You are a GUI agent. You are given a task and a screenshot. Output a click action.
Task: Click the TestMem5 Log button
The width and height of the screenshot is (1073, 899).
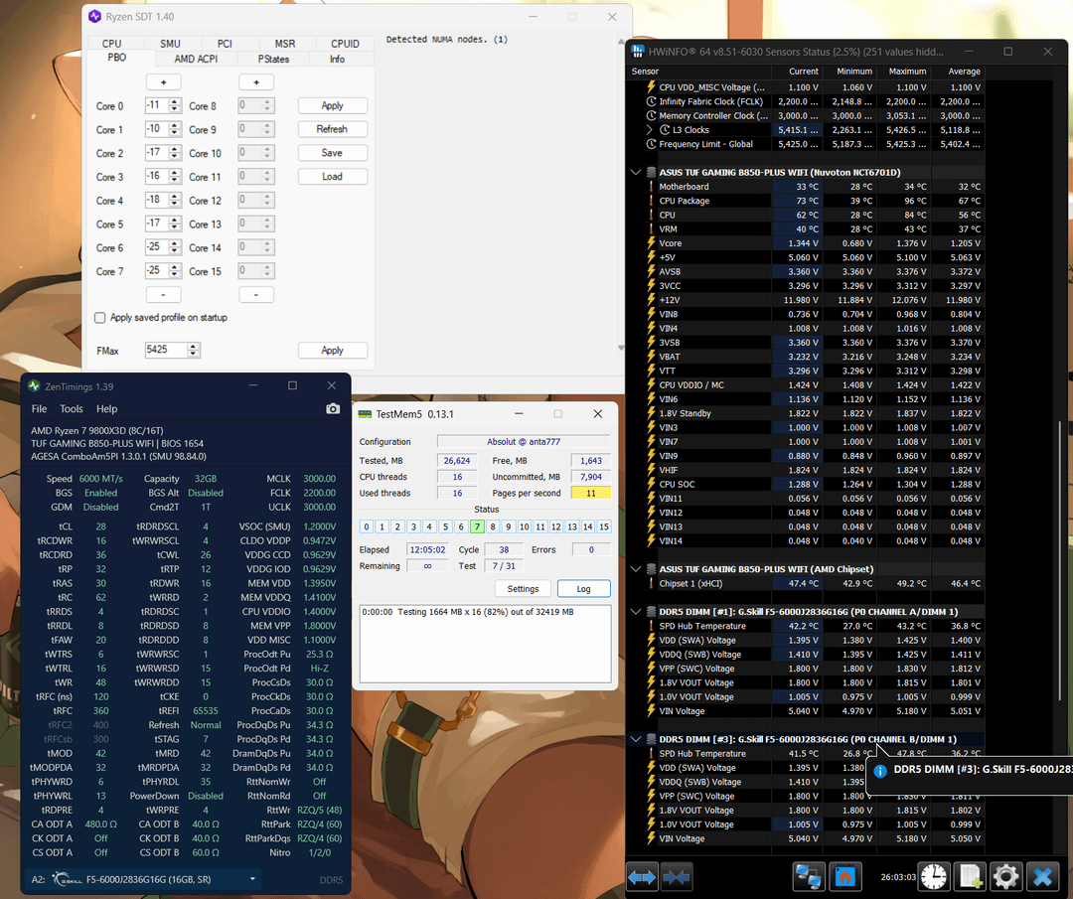584,588
